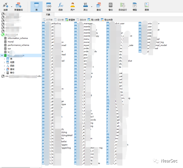The image size is (183, 168).
Task: Open the 连接 (Connection) toolbar icon
Action: click(x=6, y=6)
